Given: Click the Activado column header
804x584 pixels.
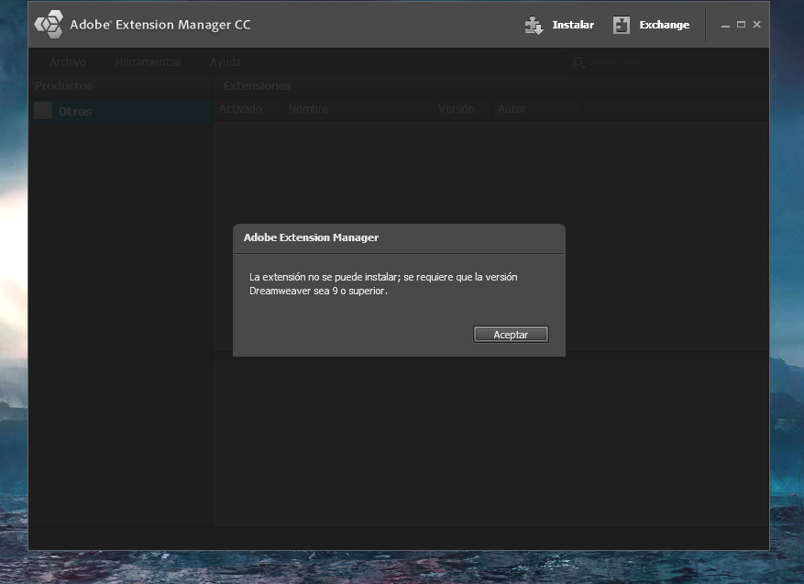Looking at the screenshot, I should click(240, 108).
